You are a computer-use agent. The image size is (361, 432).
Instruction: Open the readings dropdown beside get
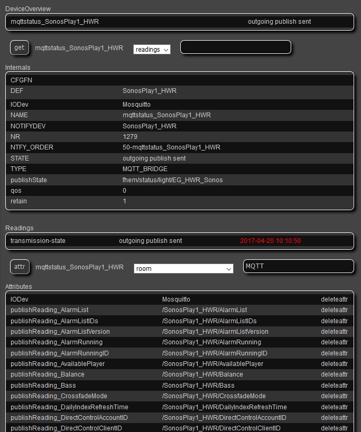[152, 49]
